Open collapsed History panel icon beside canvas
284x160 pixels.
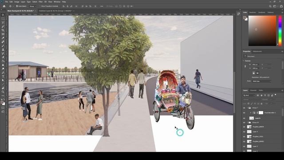coord(239,14)
